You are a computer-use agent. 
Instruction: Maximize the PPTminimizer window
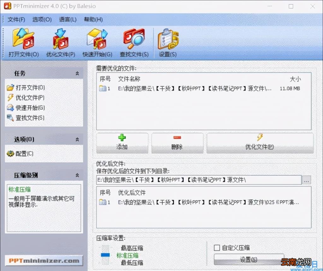click(291, 6)
